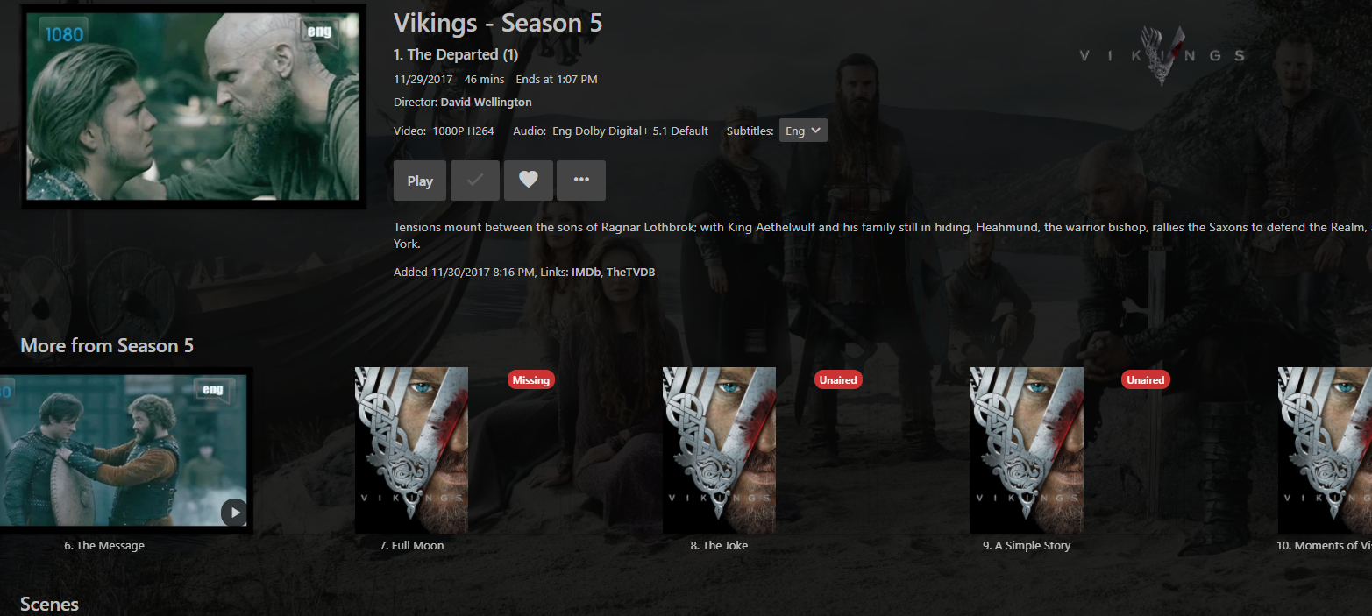Click the Vikings logo at top right
Viewport: 1372px width, 616px height.
pyautogui.click(x=1162, y=55)
